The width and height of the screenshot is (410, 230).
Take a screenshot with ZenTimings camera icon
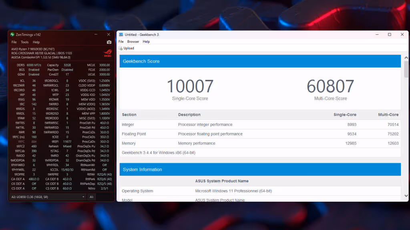[109, 42]
